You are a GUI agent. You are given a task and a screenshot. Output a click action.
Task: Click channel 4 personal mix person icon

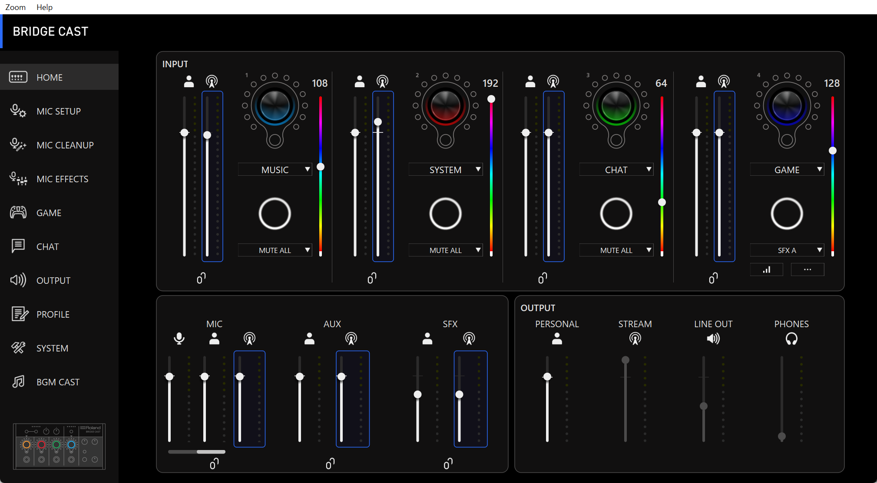coord(701,82)
